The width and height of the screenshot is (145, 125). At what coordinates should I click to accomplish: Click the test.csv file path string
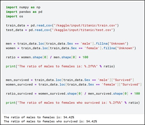pyautogui.click(x=82, y=30)
